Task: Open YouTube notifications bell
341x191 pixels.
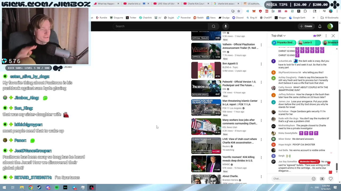Action: [320, 26]
